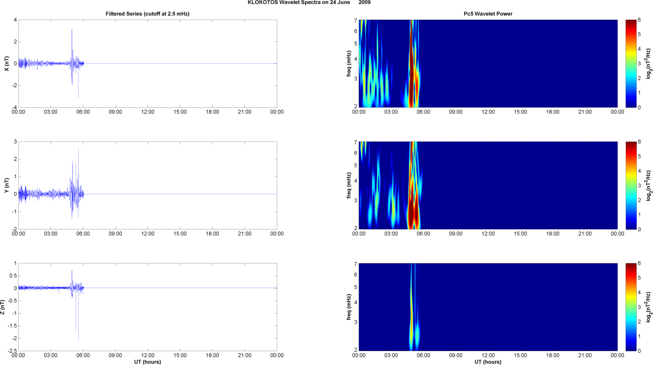Select the 'Pc5 Wavelet Power' heading
This screenshot has height=365, width=653.
[x=488, y=14]
